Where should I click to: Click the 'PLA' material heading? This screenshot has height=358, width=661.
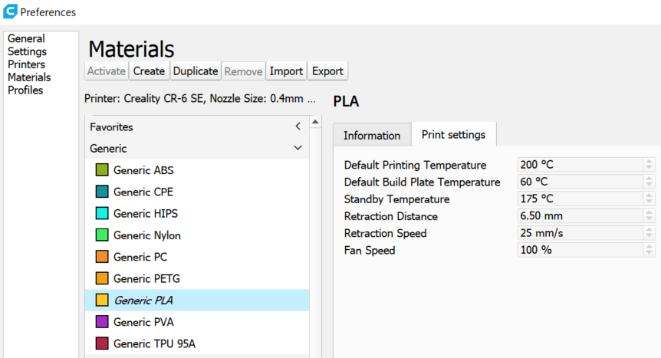pyautogui.click(x=346, y=101)
